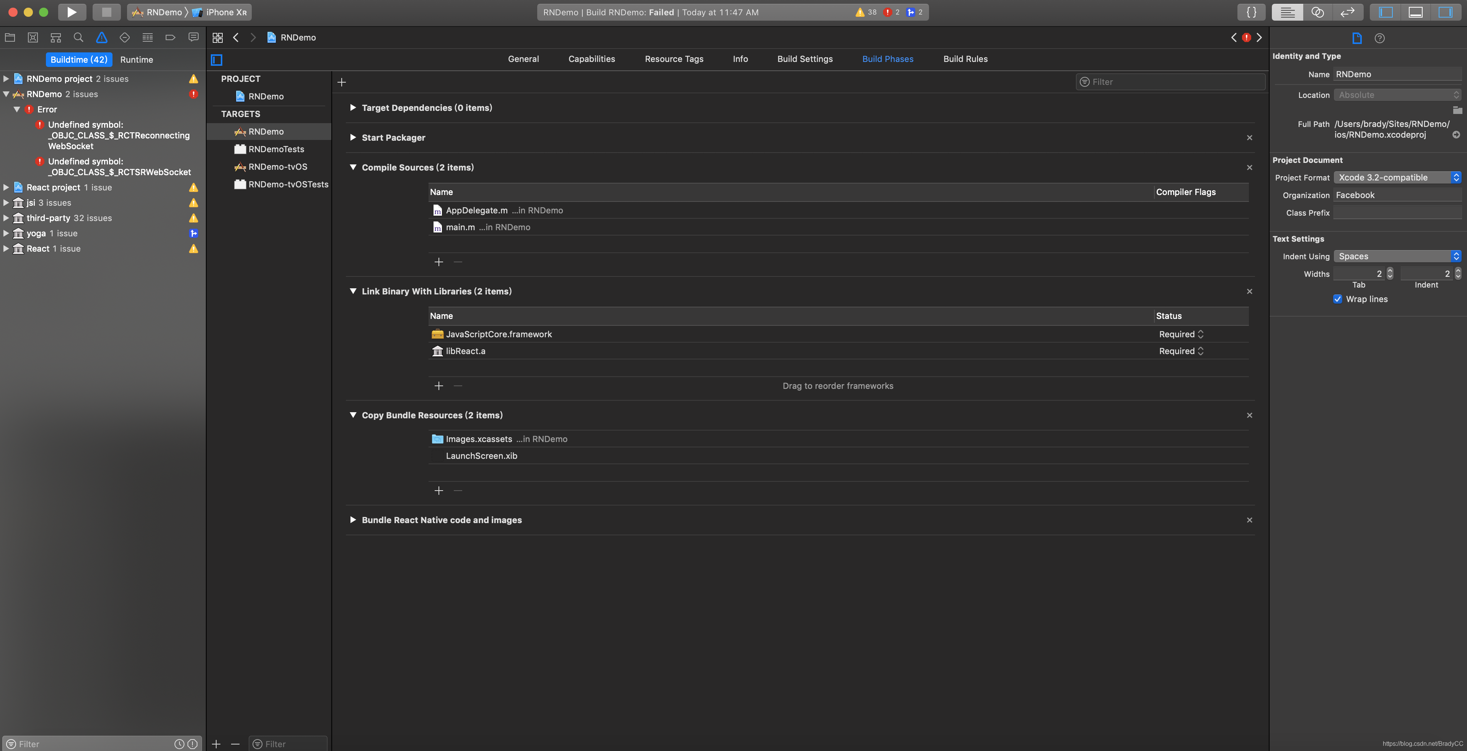Viewport: 1467px width, 751px height.
Task: Increment the Tab width stepper
Action: coord(1390,271)
